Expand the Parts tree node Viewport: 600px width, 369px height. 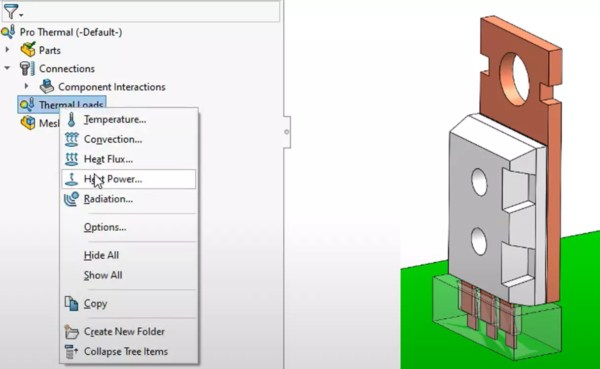coord(7,50)
